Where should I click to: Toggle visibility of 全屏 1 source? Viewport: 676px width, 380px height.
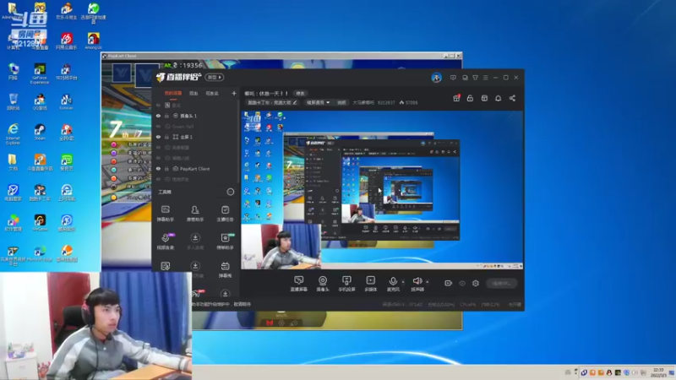point(158,137)
